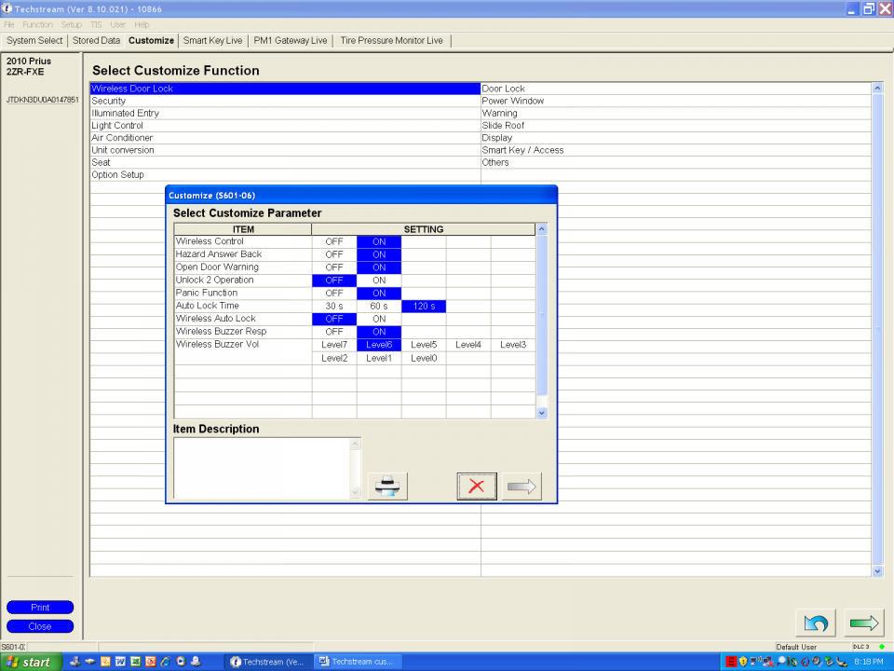Turn Unlock 2 Operation ON
Image resolution: width=894 pixels, height=671 pixels.
click(379, 281)
